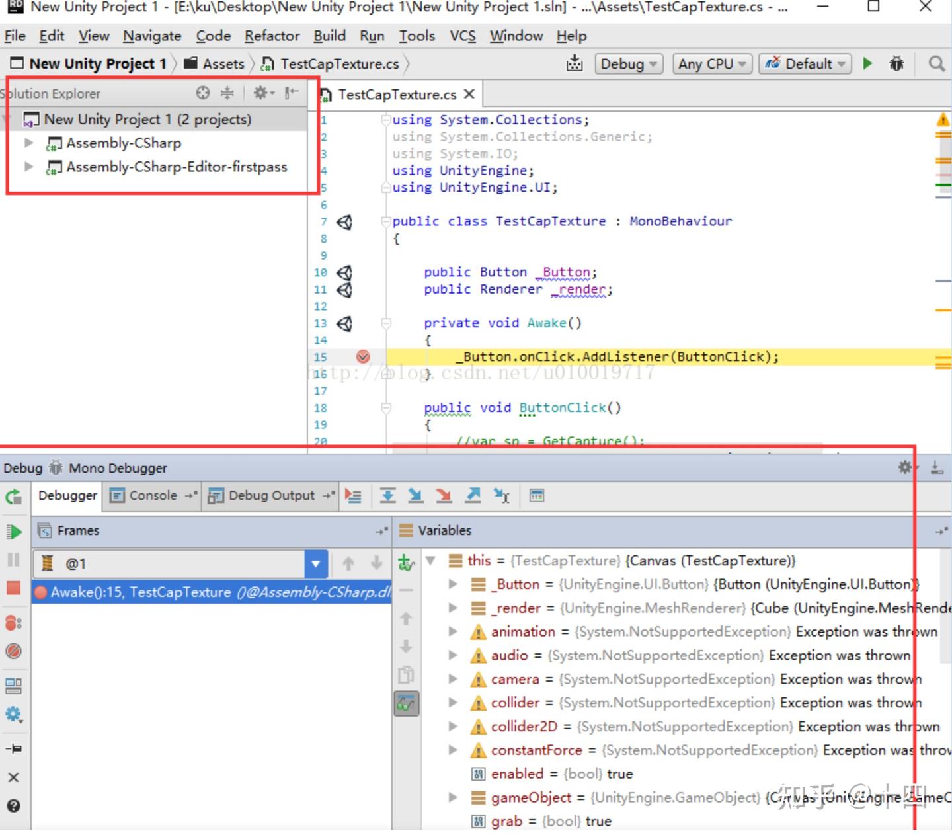Click the View Breakpoints icon
952x835 pixels.
pos(15,621)
